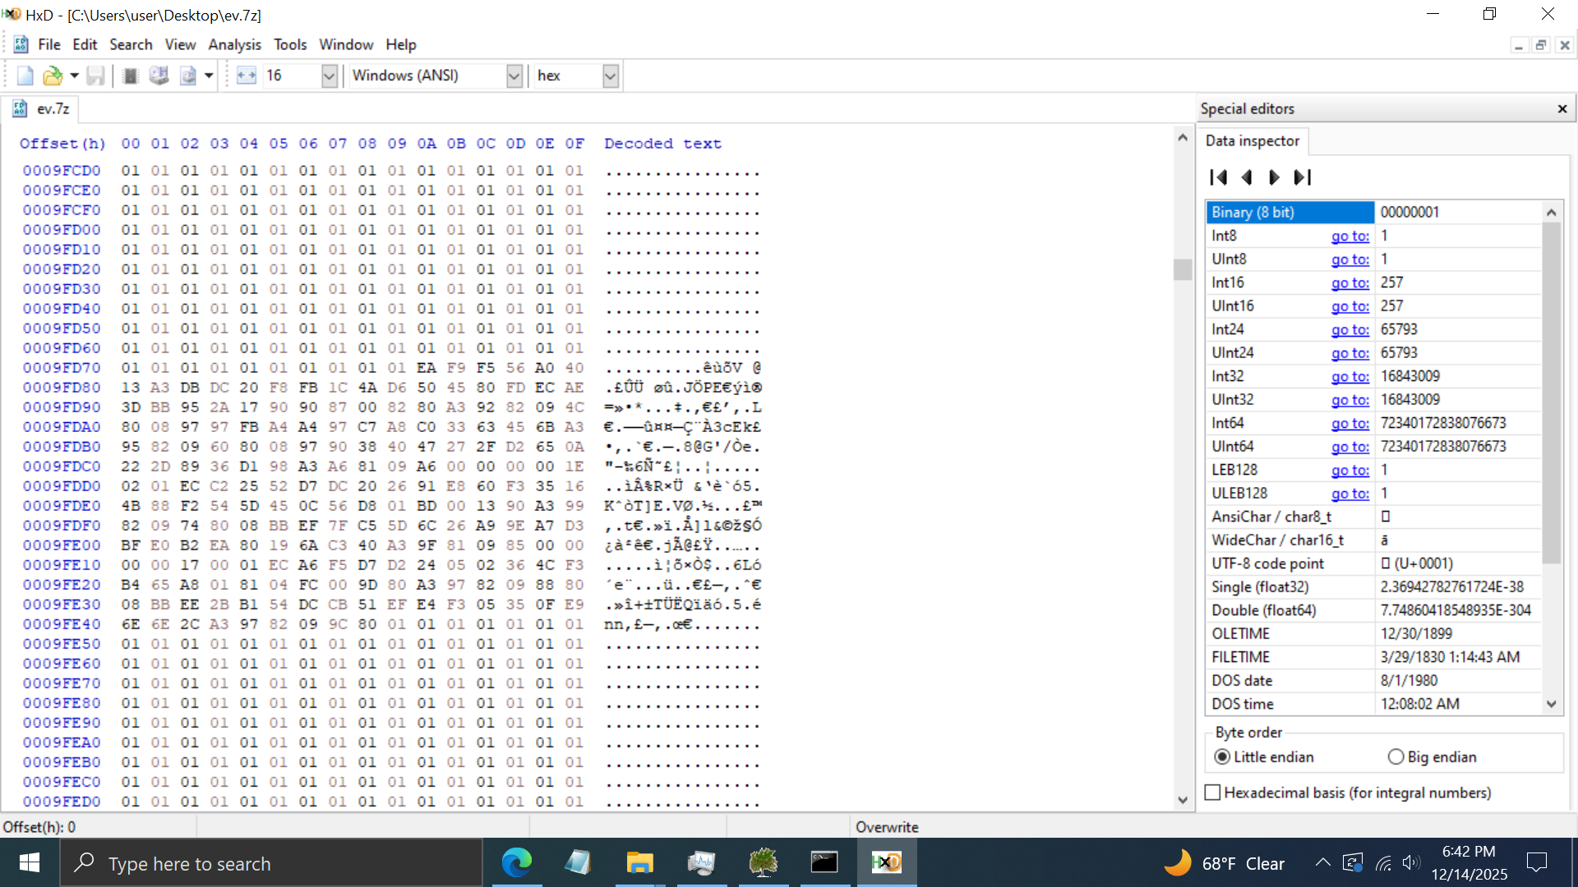
Task: Select Little endian byte order
Action: pos(1222,757)
